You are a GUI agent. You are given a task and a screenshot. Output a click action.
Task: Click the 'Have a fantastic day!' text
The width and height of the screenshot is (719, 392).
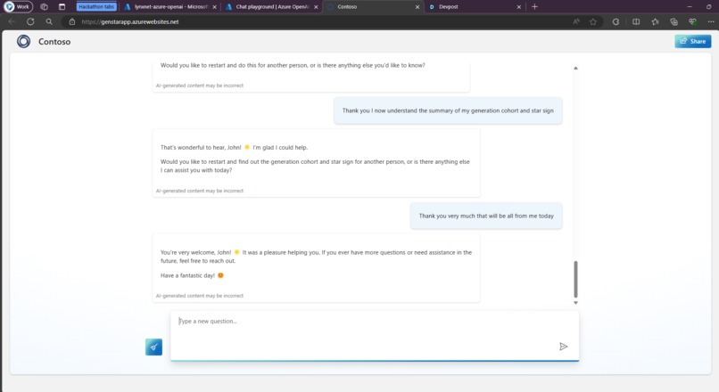point(192,275)
